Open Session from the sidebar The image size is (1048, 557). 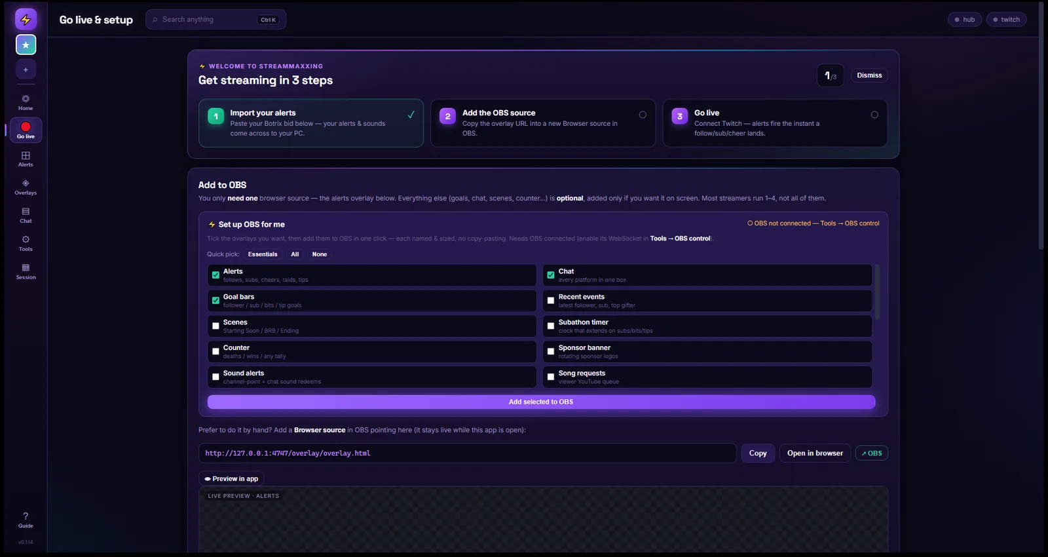[x=26, y=272]
